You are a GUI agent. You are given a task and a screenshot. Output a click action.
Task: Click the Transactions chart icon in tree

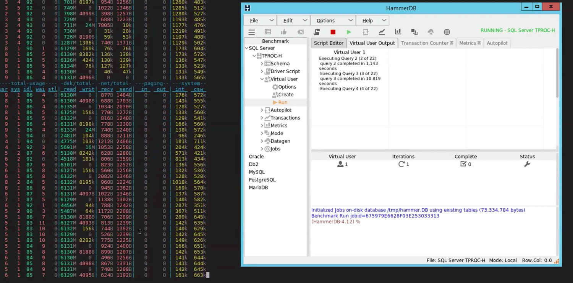pos(267,118)
